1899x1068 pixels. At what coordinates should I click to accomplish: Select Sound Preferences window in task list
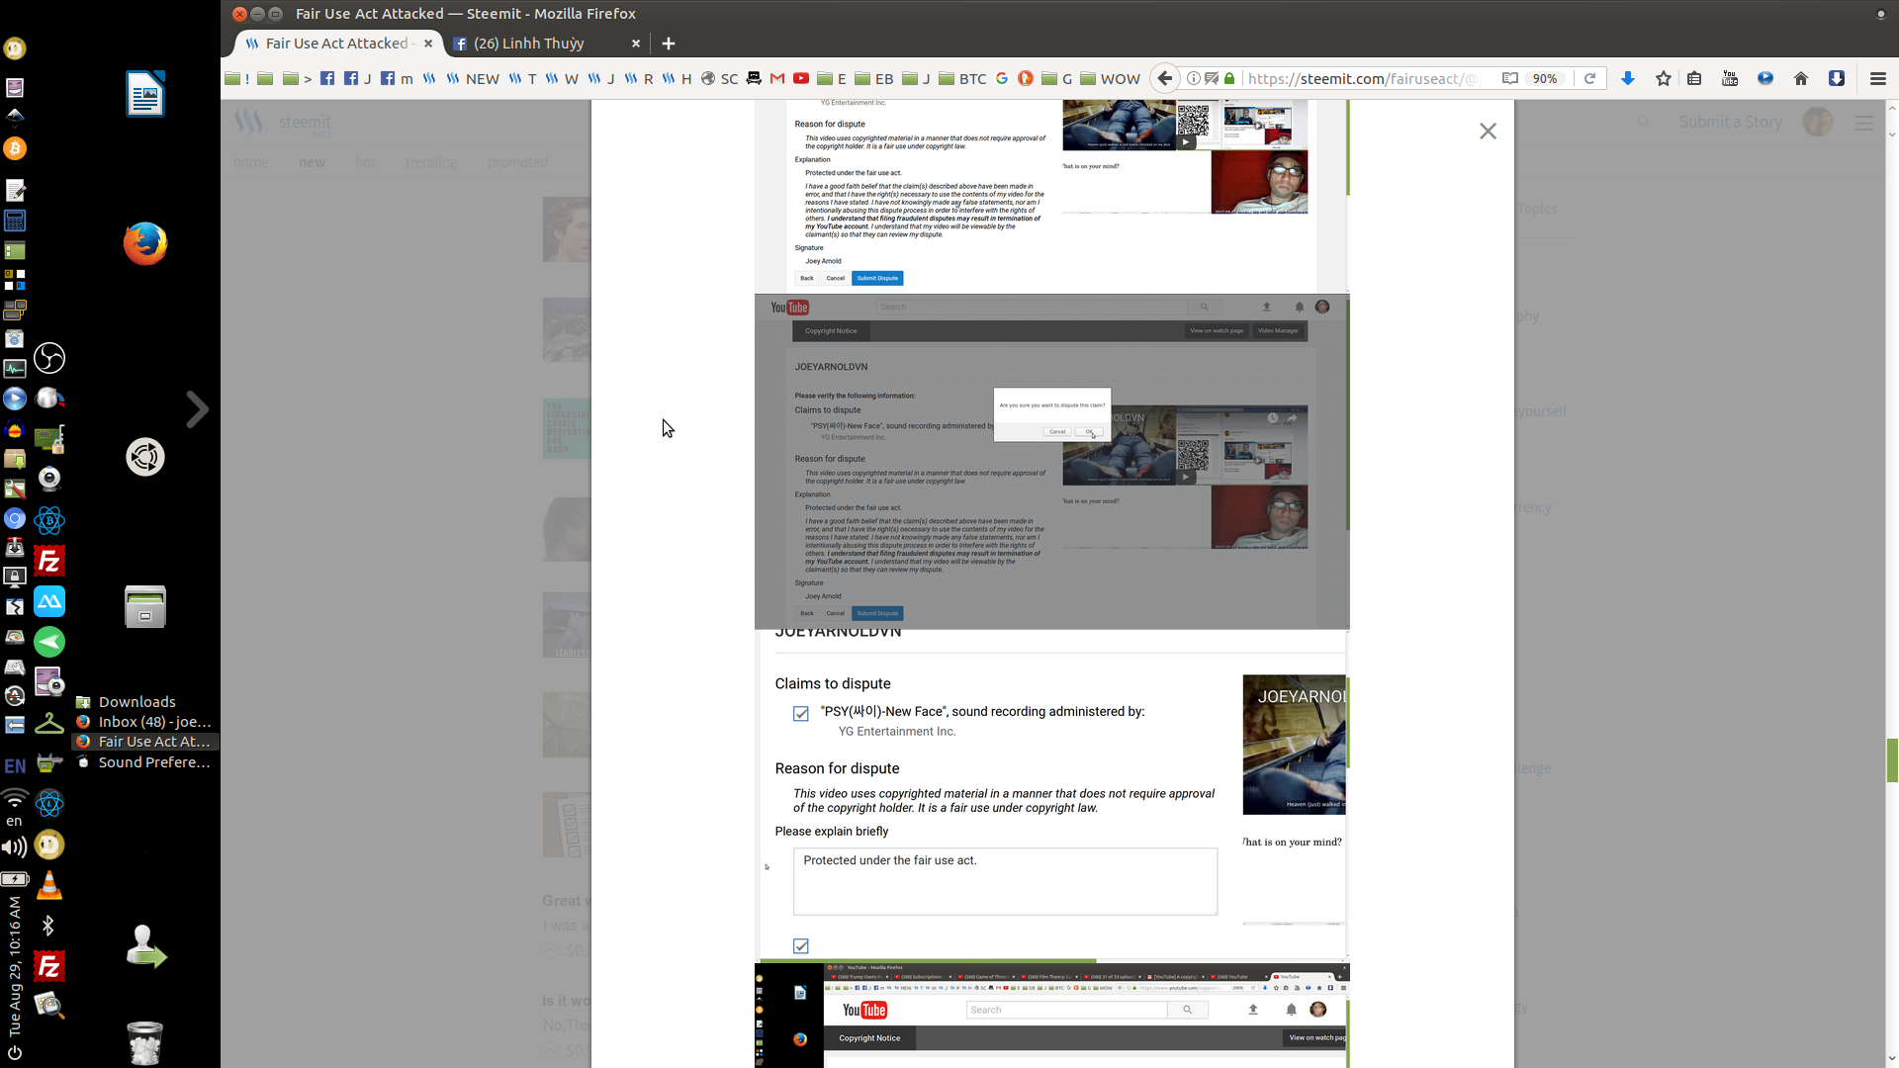point(145,762)
